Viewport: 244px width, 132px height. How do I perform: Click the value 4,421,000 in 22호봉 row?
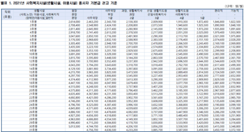(92, 98)
